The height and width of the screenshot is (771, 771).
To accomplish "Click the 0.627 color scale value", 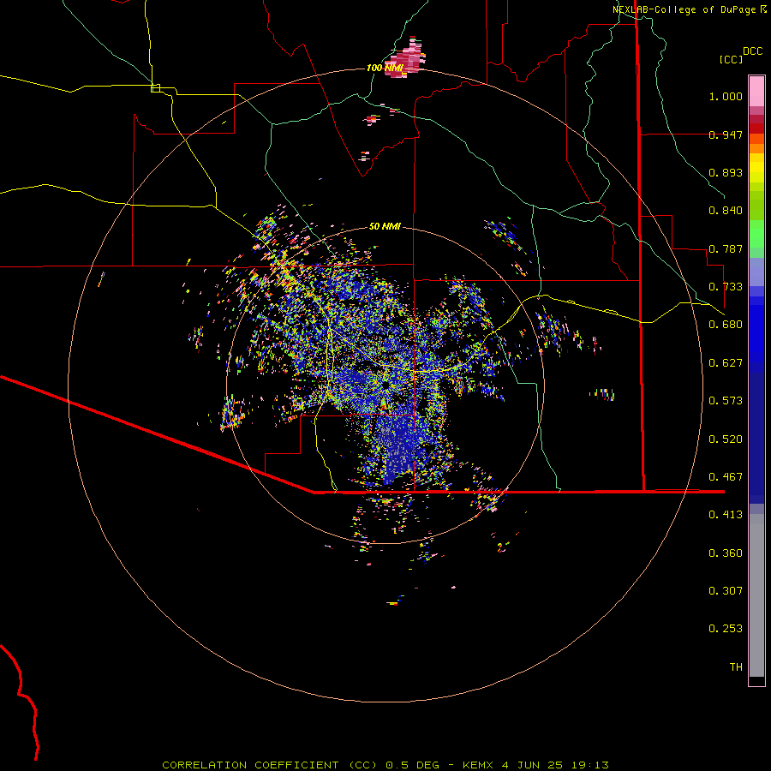I will [726, 363].
